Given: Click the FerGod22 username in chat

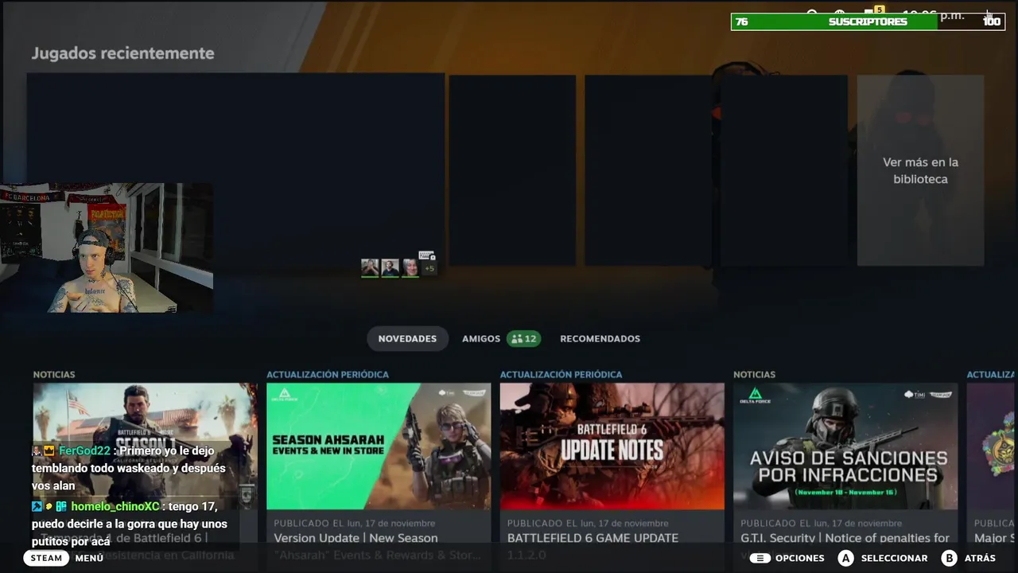Looking at the screenshot, I should click(x=84, y=450).
